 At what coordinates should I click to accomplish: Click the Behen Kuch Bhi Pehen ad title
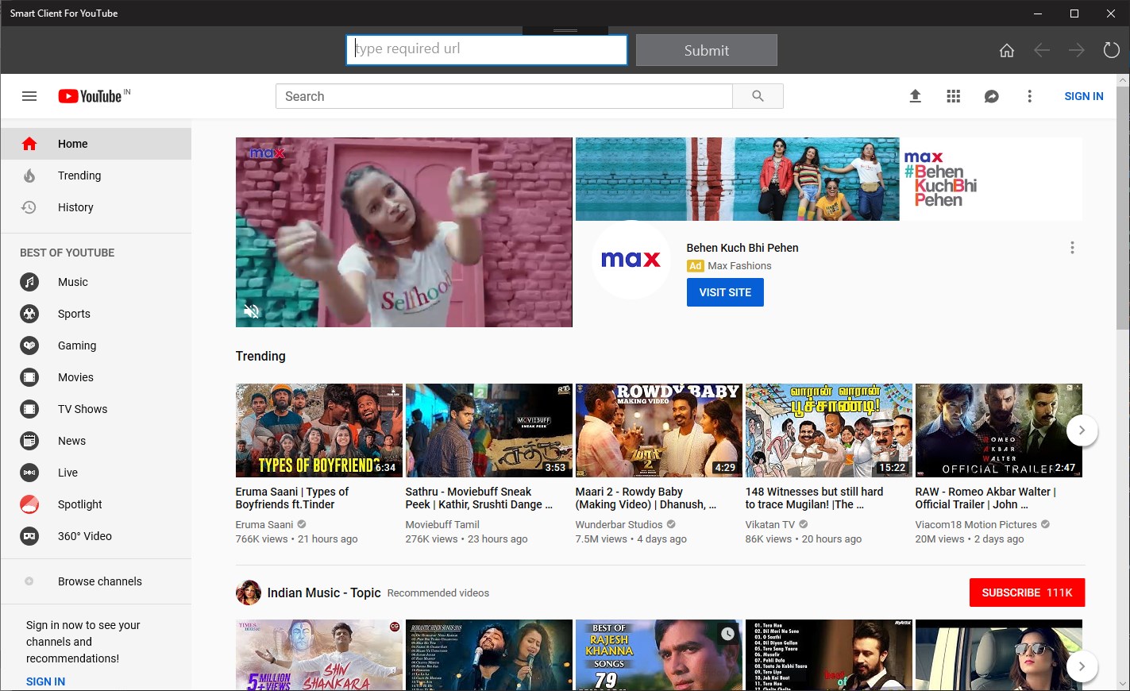742,248
